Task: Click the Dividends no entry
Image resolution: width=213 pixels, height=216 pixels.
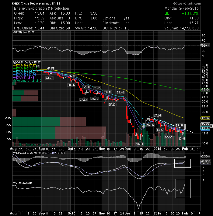Action: point(116,23)
